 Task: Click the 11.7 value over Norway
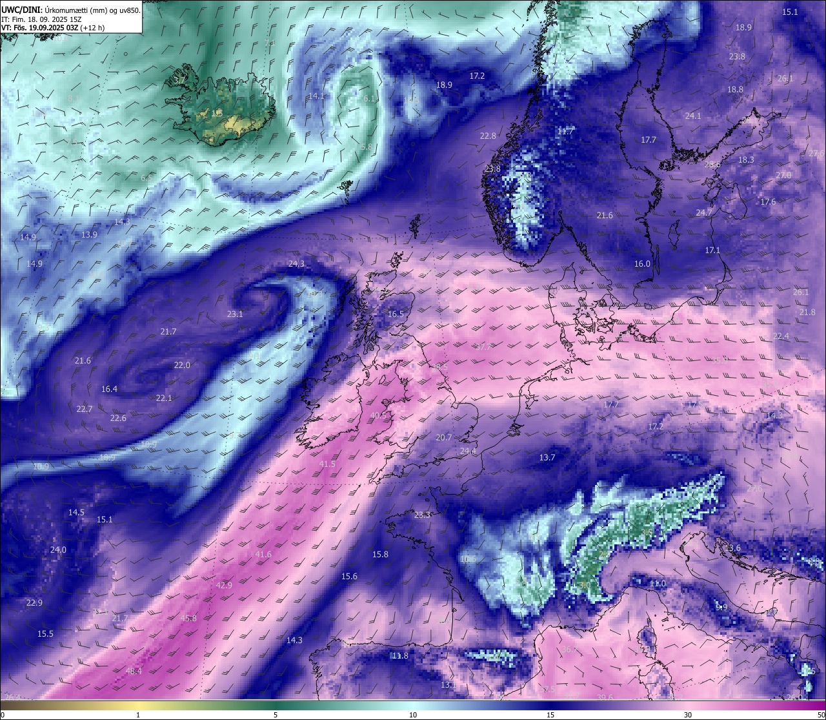pyautogui.click(x=565, y=131)
